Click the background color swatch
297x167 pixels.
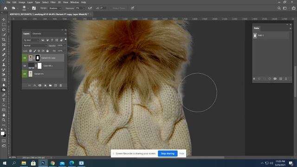pyautogui.click(x=5, y=135)
